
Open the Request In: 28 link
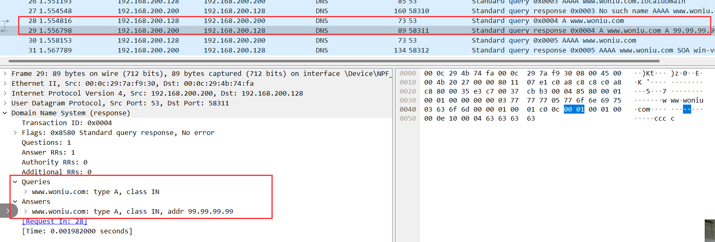tap(55, 221)
